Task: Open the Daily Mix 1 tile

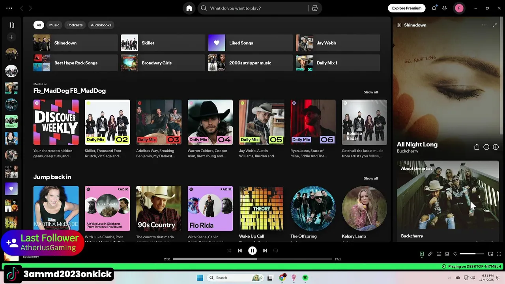Action: tap(338, 63)
